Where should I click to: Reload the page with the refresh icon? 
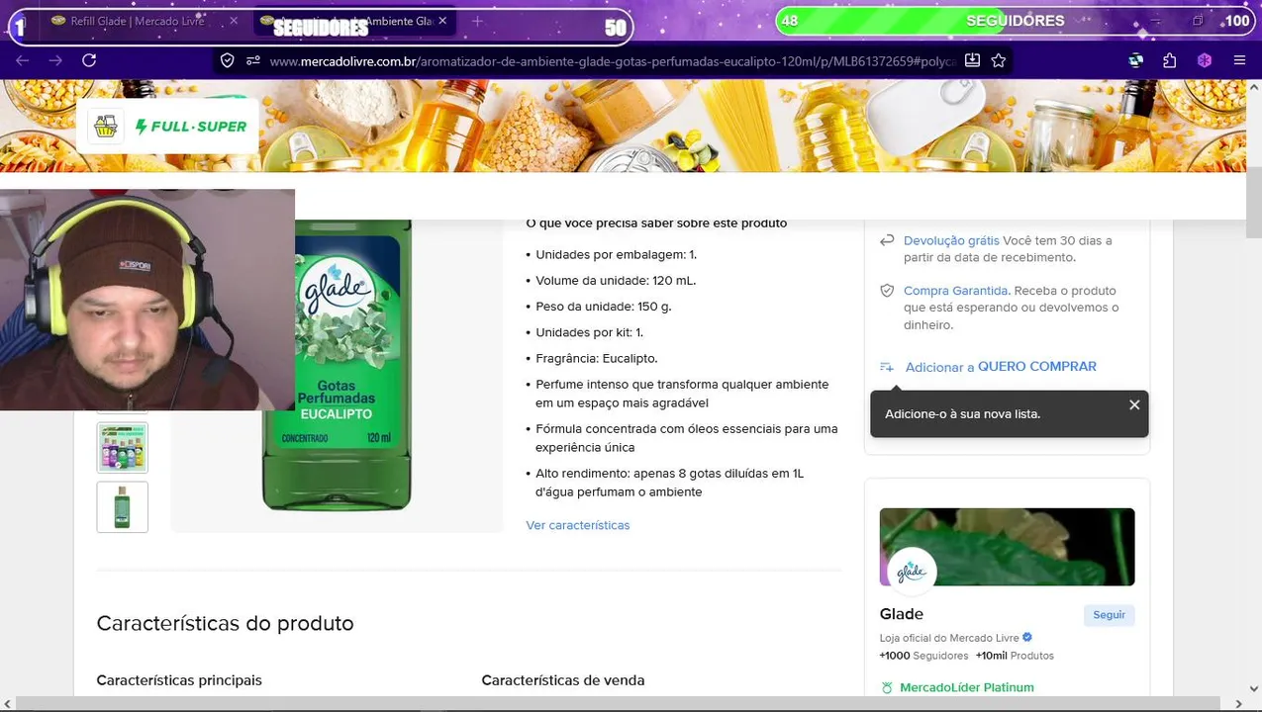click(89, 60)
